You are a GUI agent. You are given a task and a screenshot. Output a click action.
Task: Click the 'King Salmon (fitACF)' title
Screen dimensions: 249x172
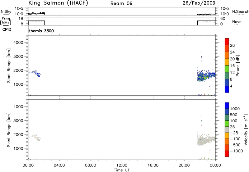click(x=58, y=3)
